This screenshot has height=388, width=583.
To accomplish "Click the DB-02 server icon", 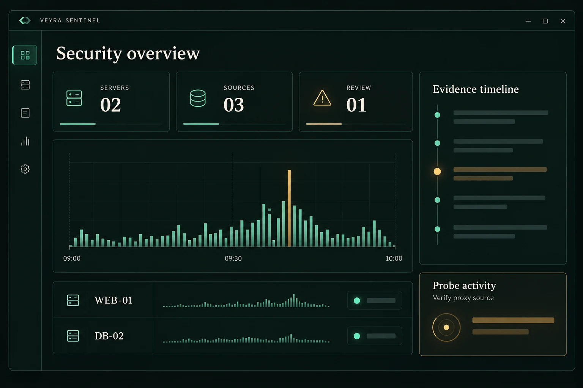I will 73,336.
